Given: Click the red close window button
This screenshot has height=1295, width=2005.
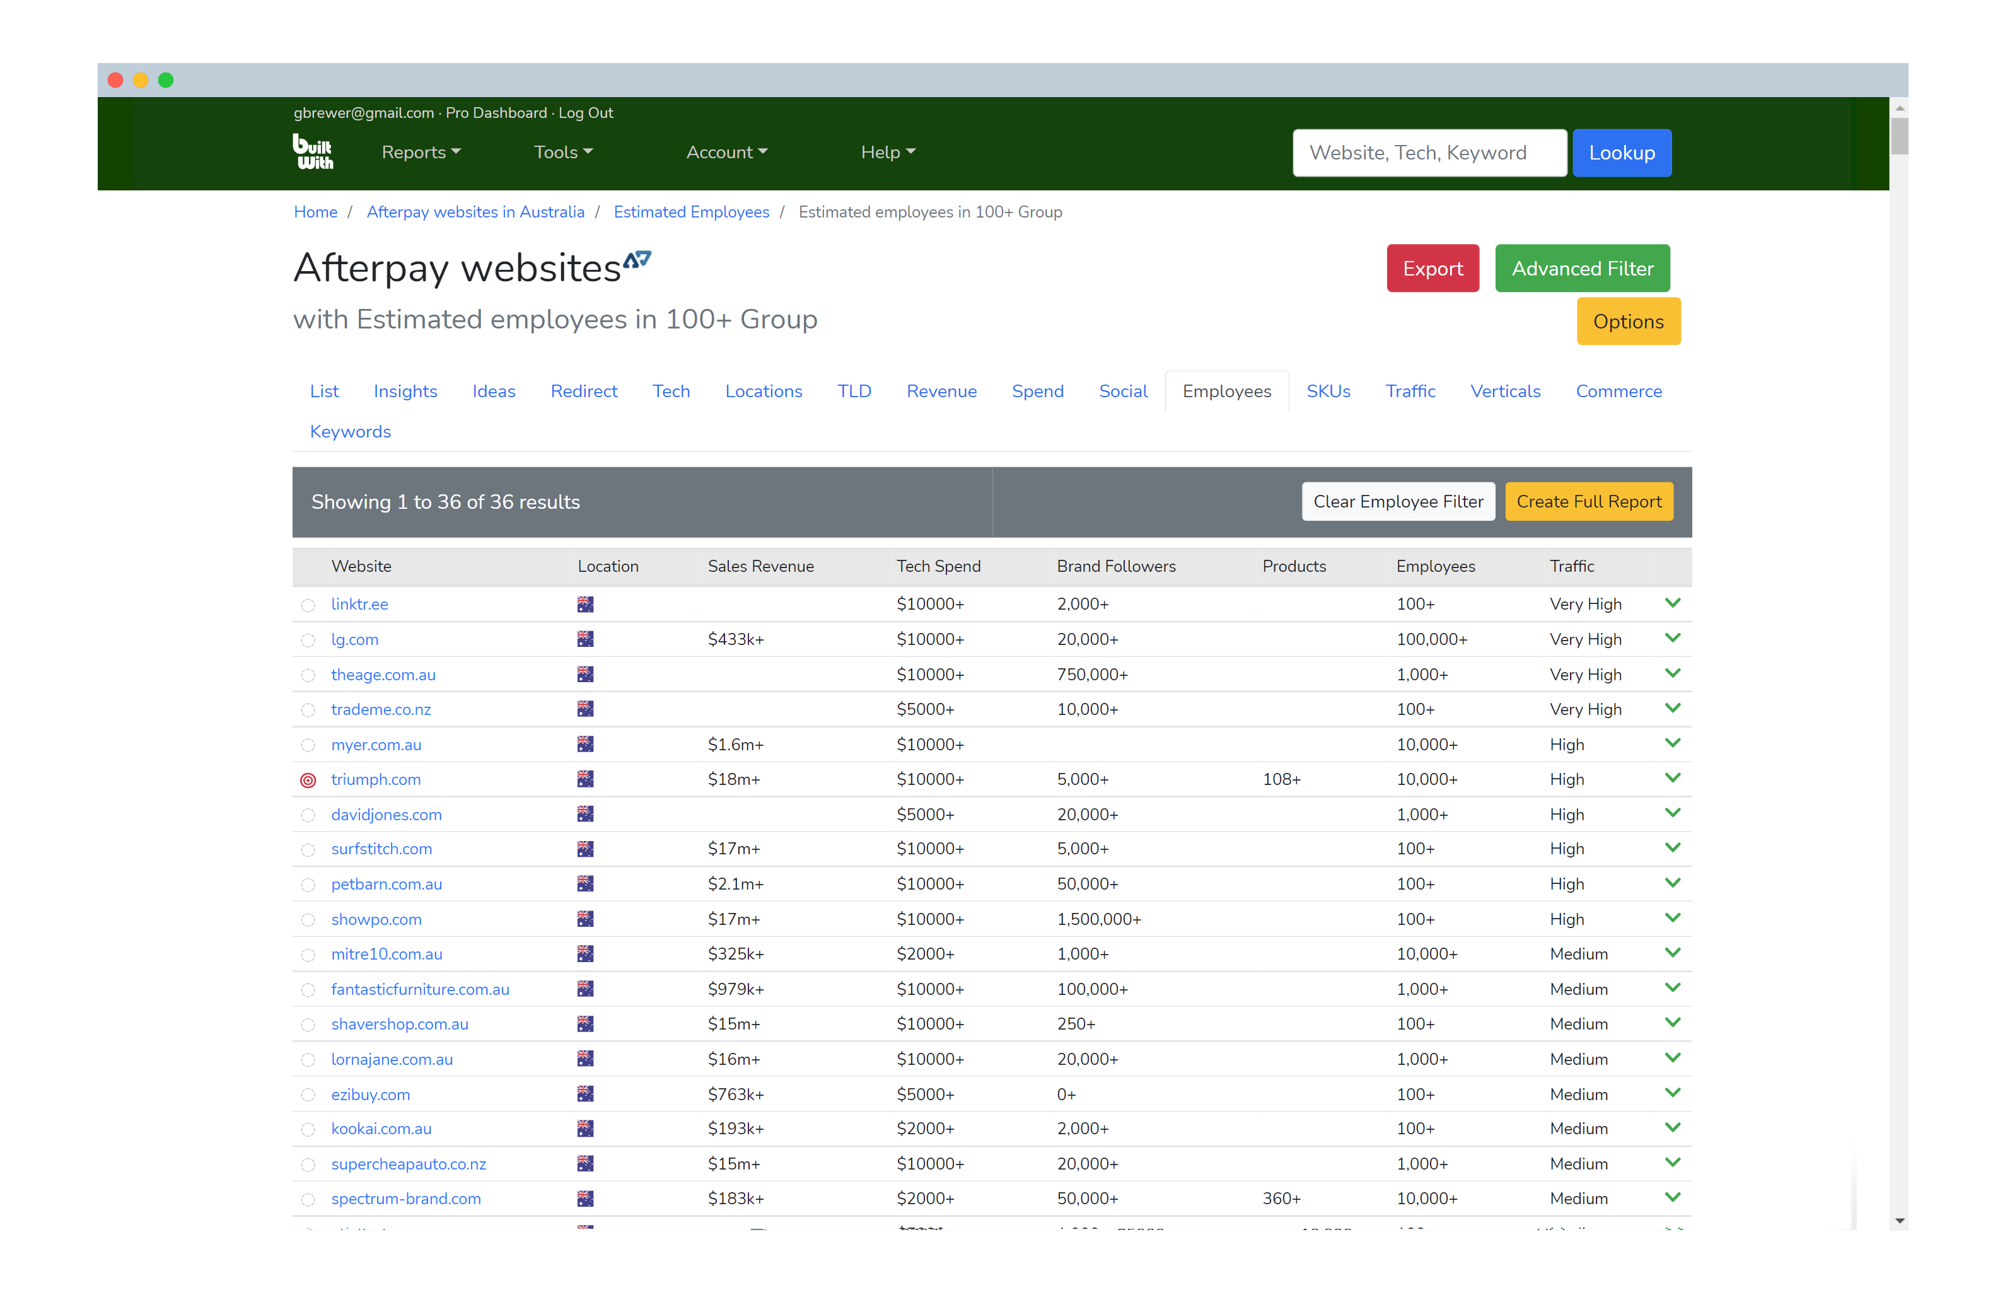Looking at the screenshot, I should (x=115, y=80).
